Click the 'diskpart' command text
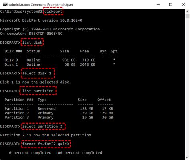Screen dimensions: 190x160 53,12
